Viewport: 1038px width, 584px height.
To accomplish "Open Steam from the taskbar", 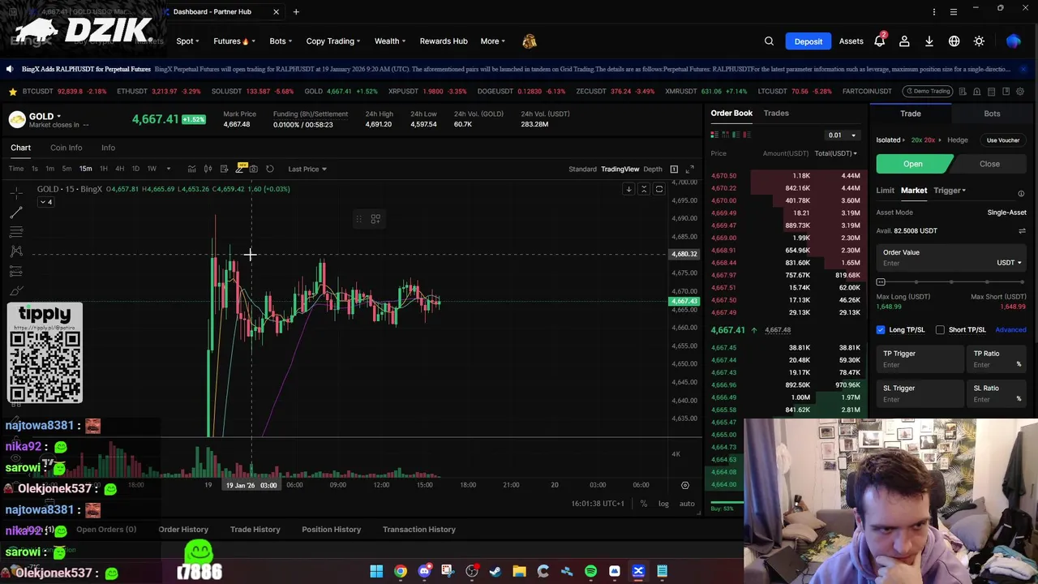I will click(x=495, y=572).
